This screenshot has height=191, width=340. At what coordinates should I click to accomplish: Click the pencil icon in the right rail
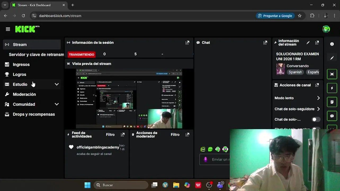pos(332,58)
